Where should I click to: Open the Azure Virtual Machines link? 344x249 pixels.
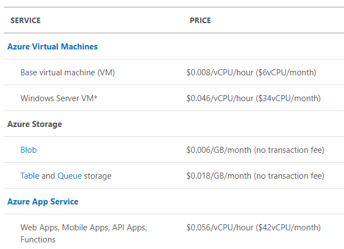(52, 47)
